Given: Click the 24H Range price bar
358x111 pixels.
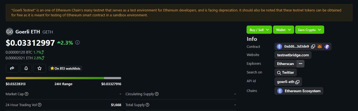Looking at the screenshot, I should 63,78.
